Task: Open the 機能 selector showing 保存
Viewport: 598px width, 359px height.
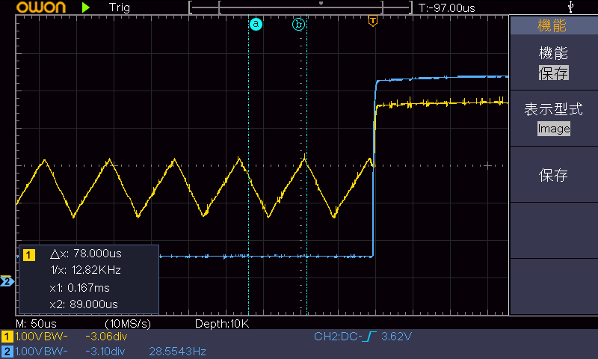Action: tap(553, 63)
